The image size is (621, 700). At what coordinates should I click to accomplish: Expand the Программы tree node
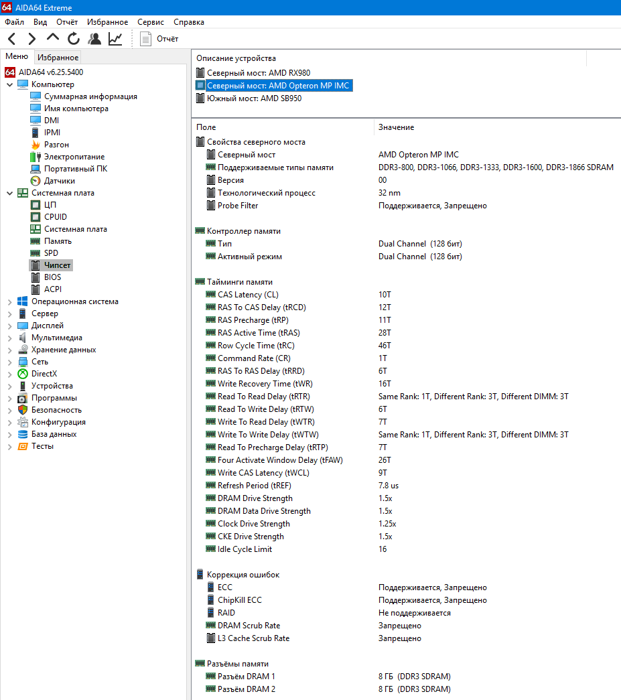[x=10, y=398]
